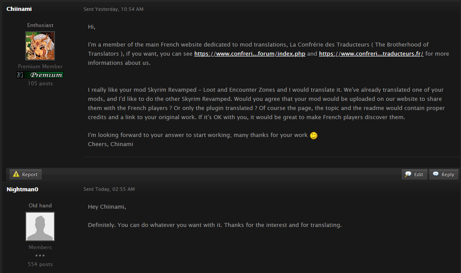
Task: Click the Reply button's speech bubble icon
Action: coord(436,174)
